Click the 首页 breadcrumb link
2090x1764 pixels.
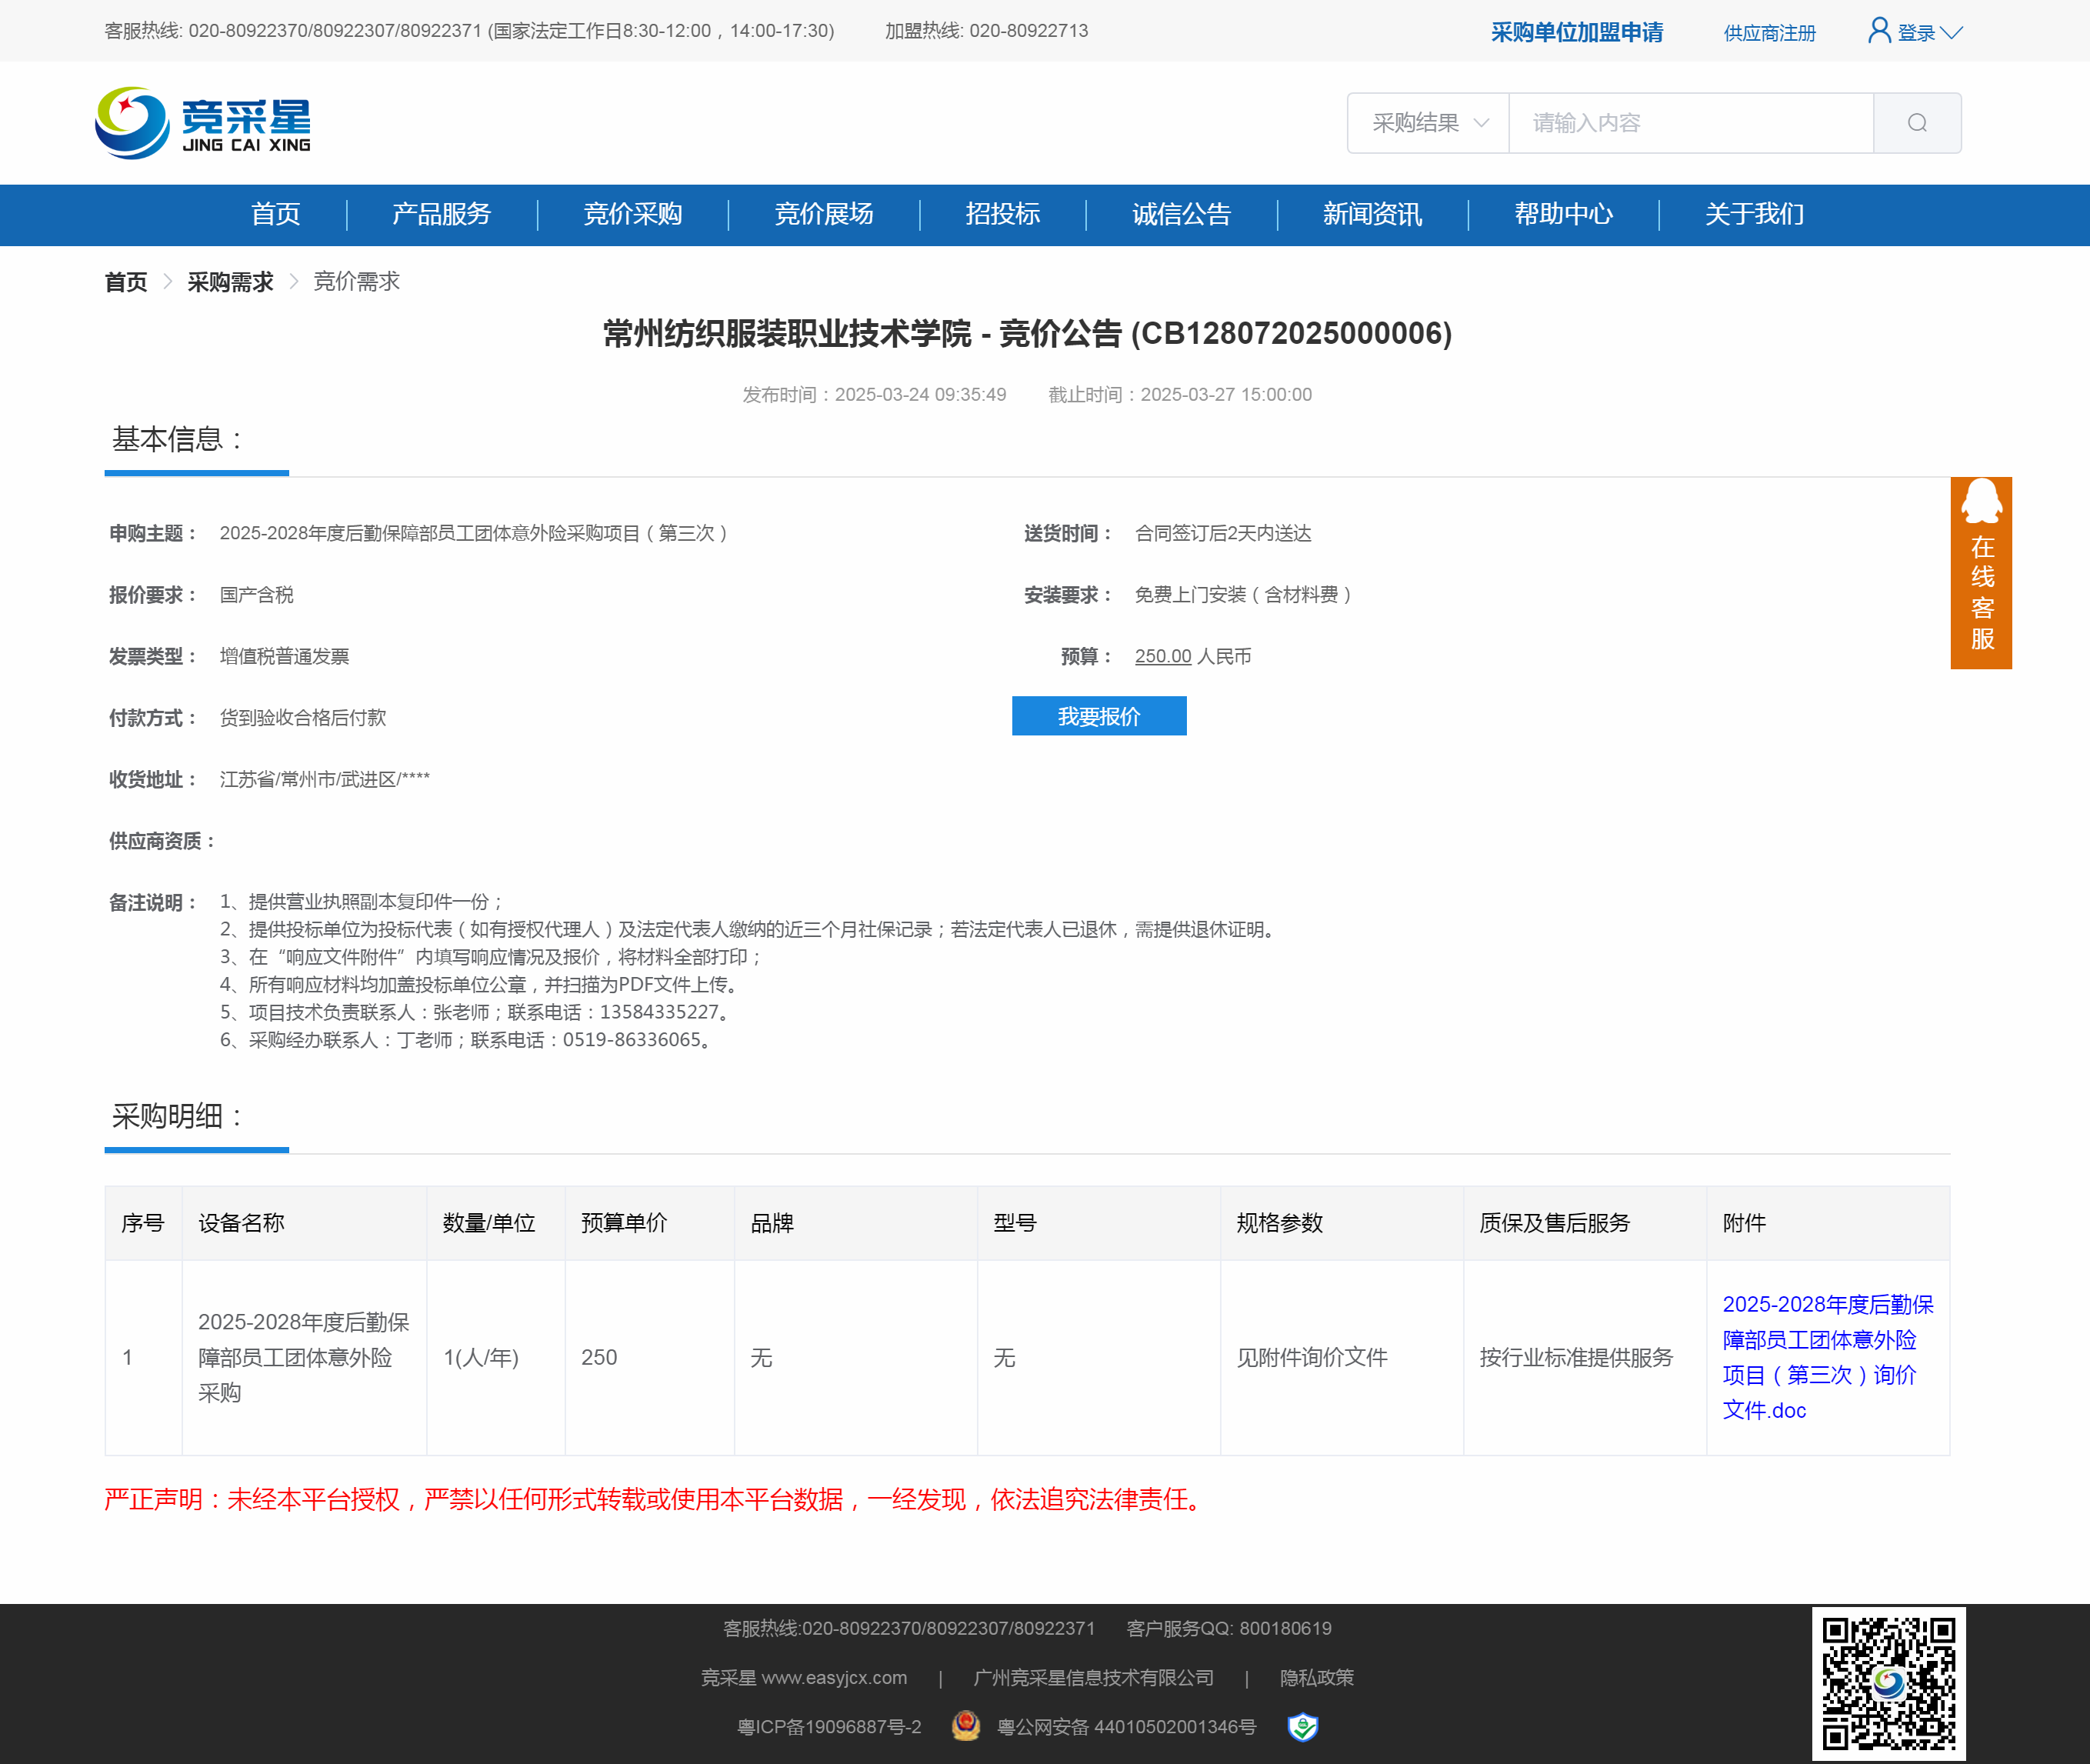tap(126, 282)
